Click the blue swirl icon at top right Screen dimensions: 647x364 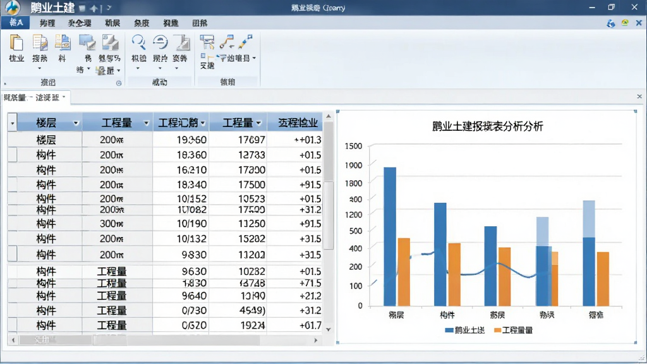(611, 23)
